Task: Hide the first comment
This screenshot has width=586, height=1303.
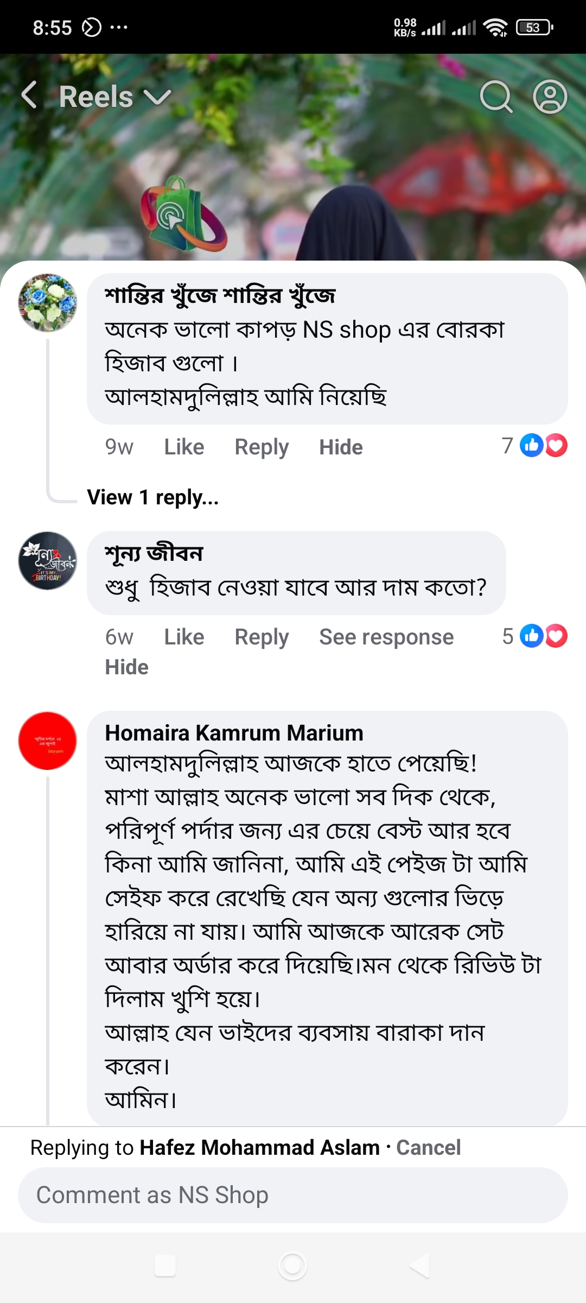Action: 341,446
